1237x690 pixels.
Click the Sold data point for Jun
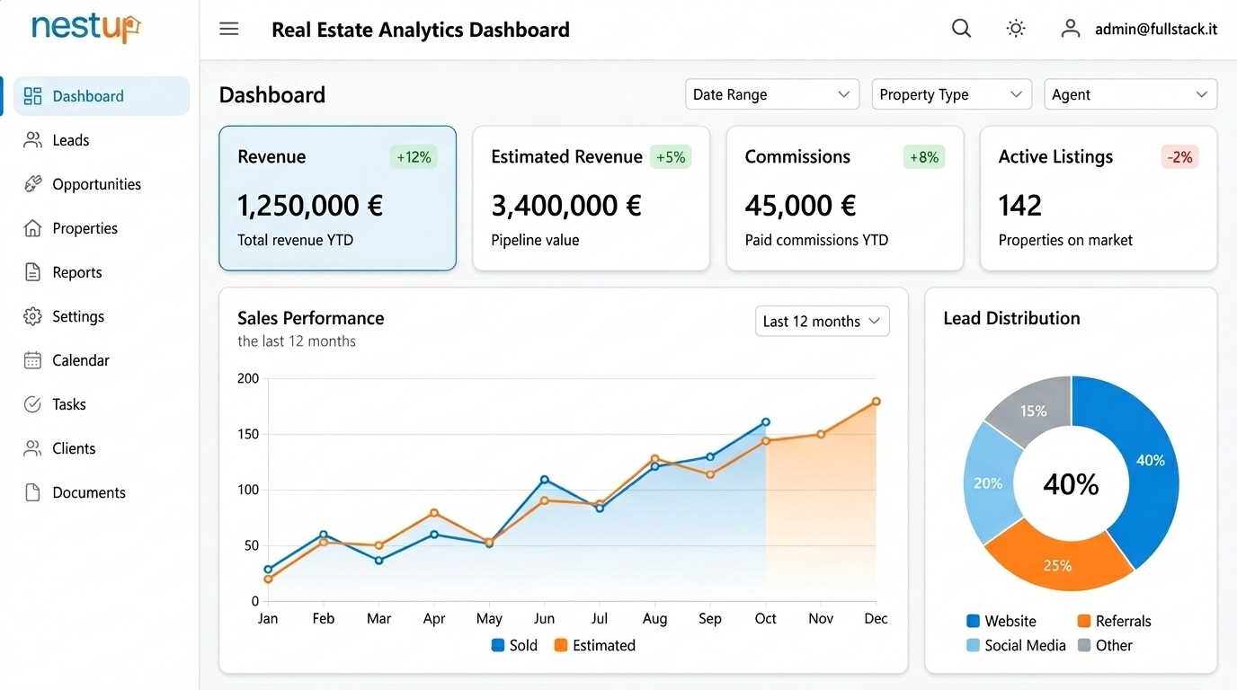coord(545,480)
